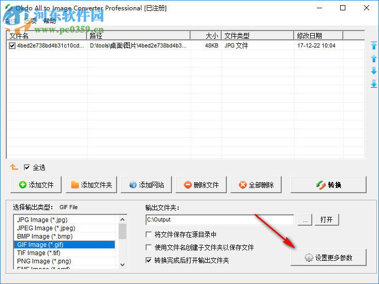This screenshot has width=379, height=284.
Task: Sort by 修改日期 column header
Action: click(318, 36)
